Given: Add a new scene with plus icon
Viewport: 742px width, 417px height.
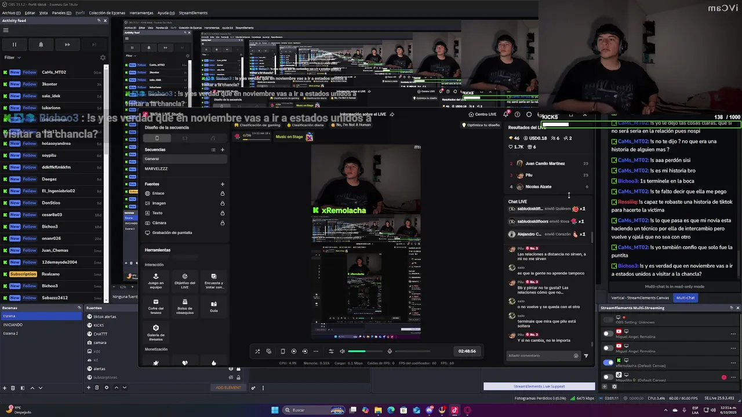Looking at the screenshot, I should [5, 387].
